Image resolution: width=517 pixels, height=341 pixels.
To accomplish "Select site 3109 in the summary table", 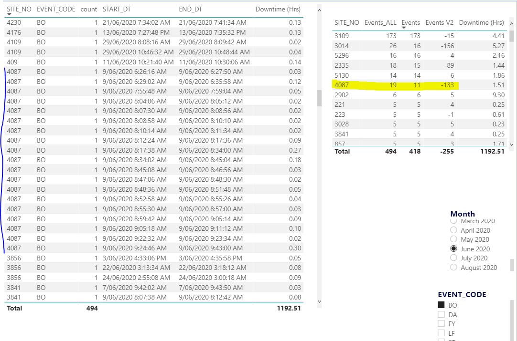I will [342, 36].
